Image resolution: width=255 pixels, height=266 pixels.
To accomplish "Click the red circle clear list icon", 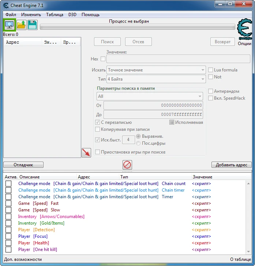I will [x=127, y=165].
